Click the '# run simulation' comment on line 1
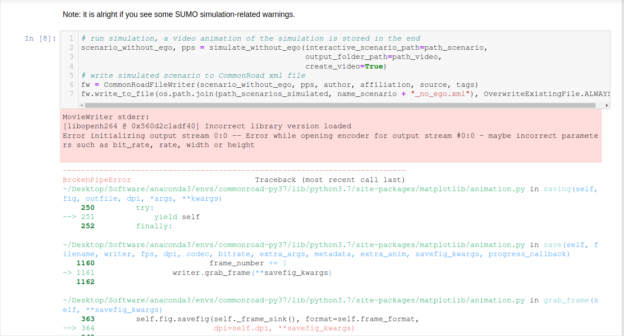This screenshot has height=336, width=624. (251, 38)
